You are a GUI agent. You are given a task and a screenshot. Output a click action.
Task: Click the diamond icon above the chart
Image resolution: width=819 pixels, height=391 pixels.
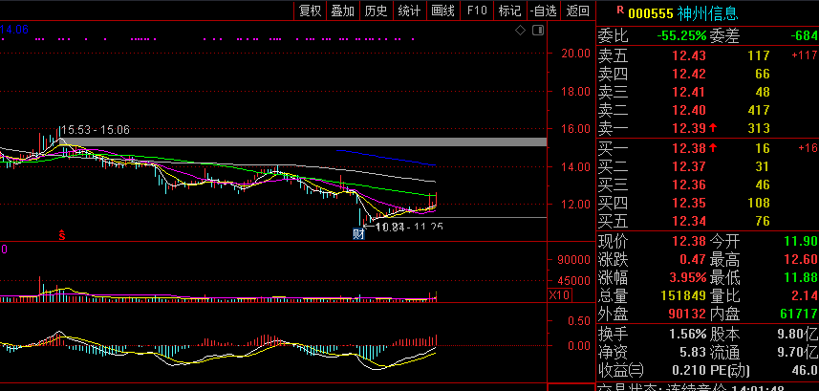[x=520, y=31]
